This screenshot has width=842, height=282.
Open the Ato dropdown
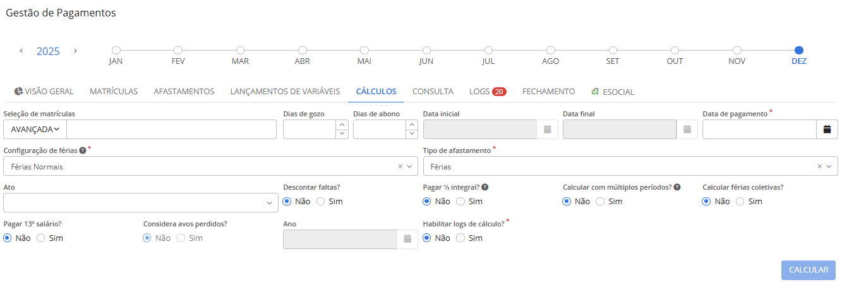click(141, 202)
